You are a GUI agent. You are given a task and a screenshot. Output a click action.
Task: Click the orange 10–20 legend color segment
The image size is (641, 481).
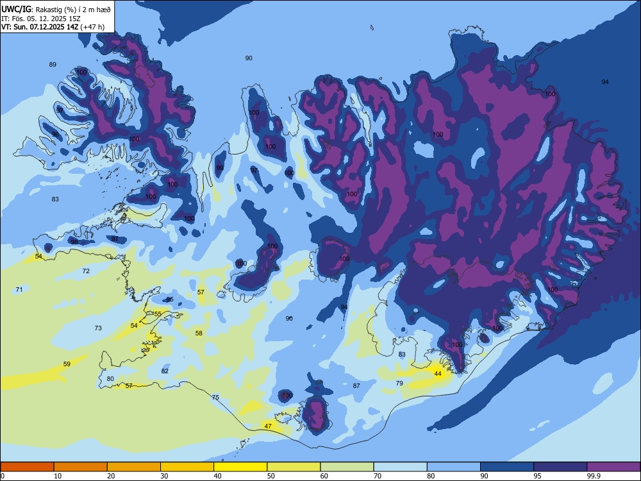81,467
